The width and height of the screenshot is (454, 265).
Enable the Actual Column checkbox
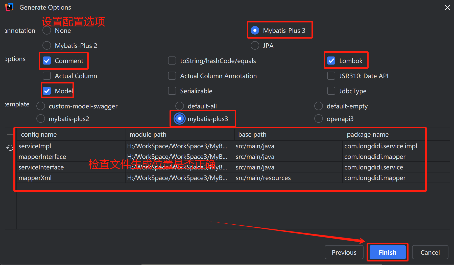(x=47, y=76)
